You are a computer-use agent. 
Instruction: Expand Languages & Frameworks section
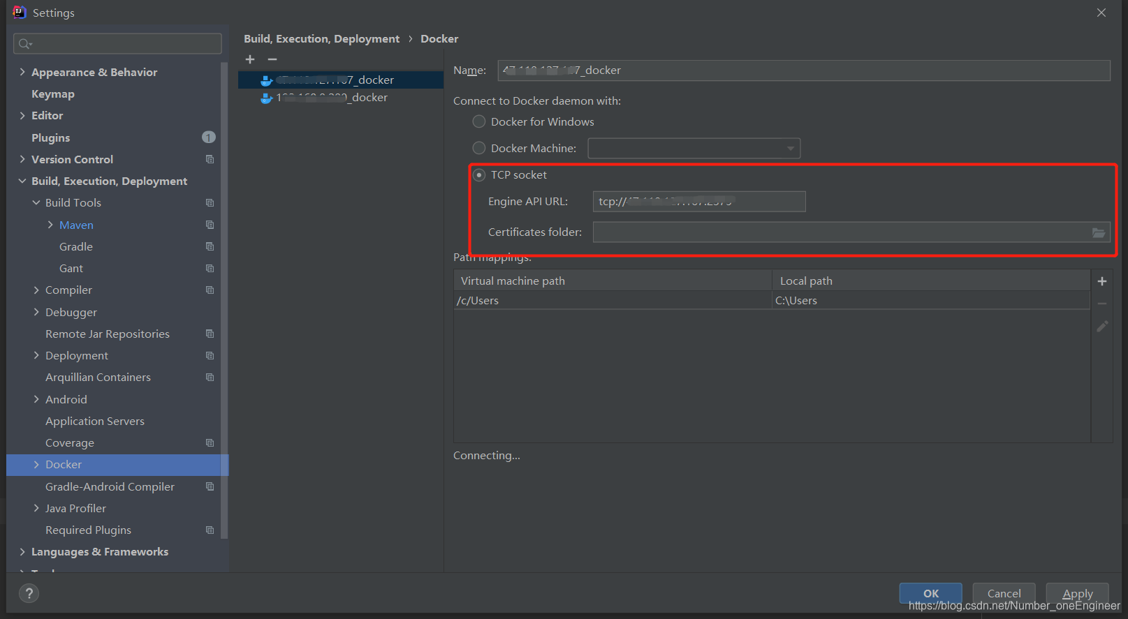click(x=22, y=551)
